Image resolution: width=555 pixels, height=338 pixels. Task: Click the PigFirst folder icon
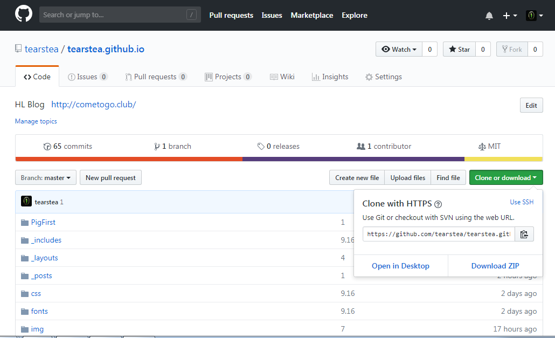pyautogui.click(x=24, y=223)
